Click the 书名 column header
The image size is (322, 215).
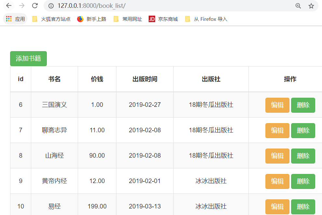pyautogui.click(x=54, y=79)
